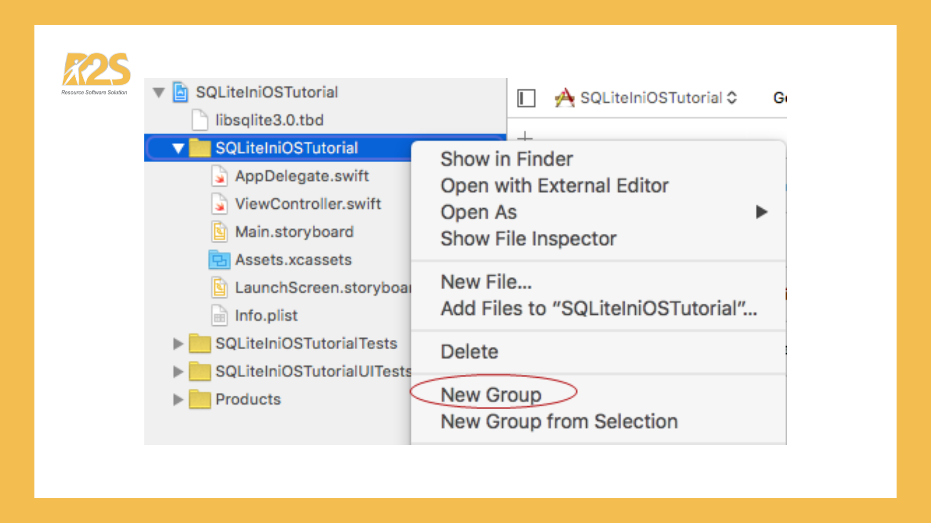
Task: Click the SQLiteIniOSTutorial project icon
Action: click(x=181, y=92)
